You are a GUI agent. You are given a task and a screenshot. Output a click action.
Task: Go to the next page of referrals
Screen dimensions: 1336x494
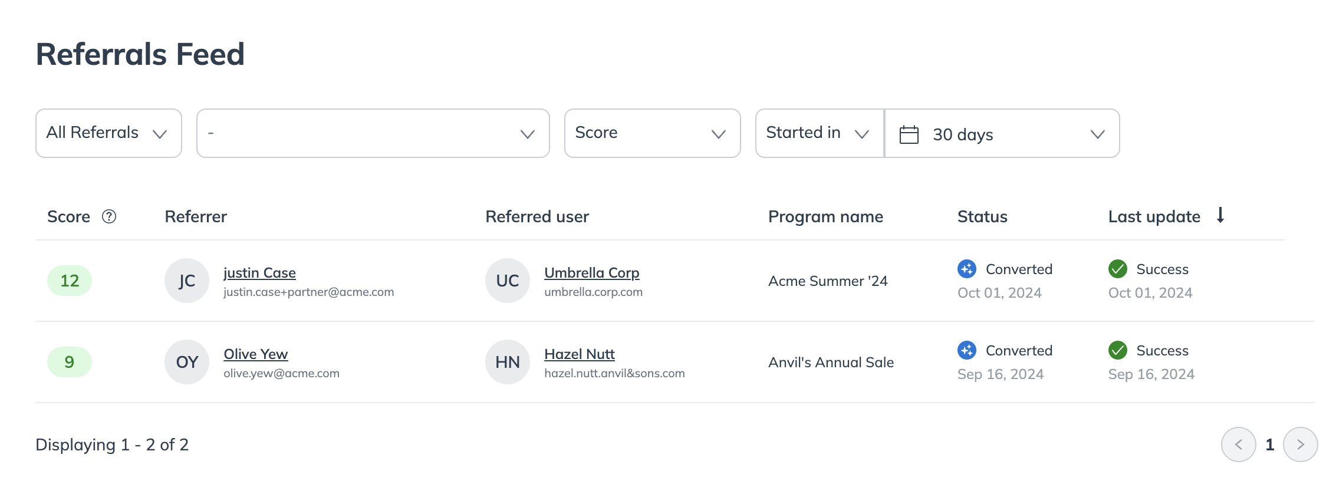[1300, 444]
